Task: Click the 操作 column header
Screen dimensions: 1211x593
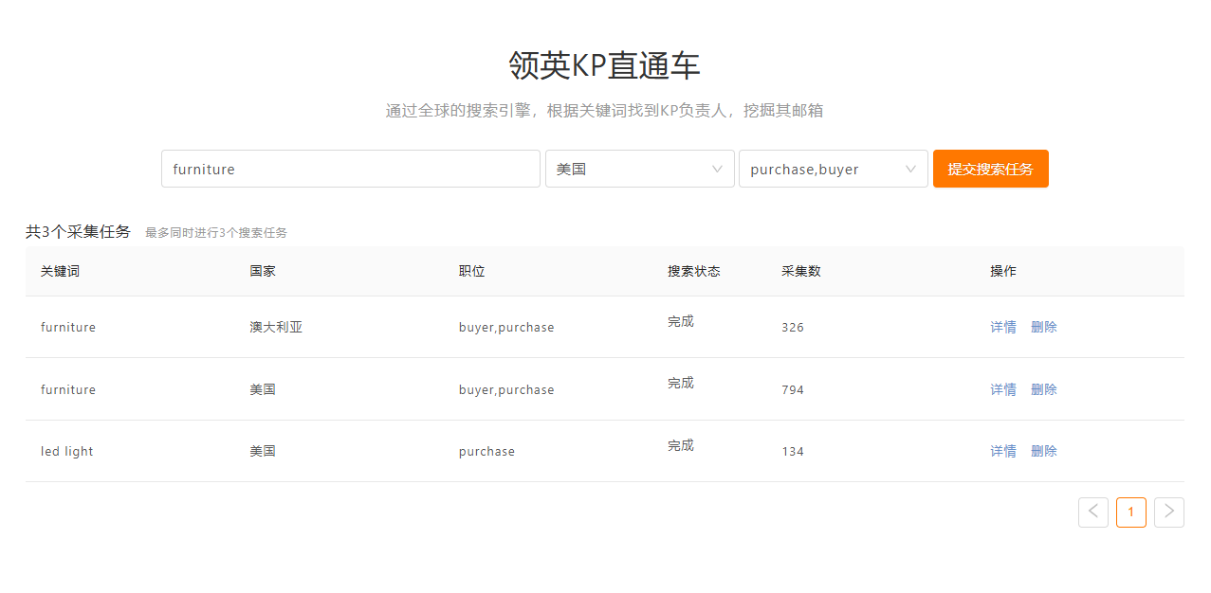Action: click(1003, 271)
